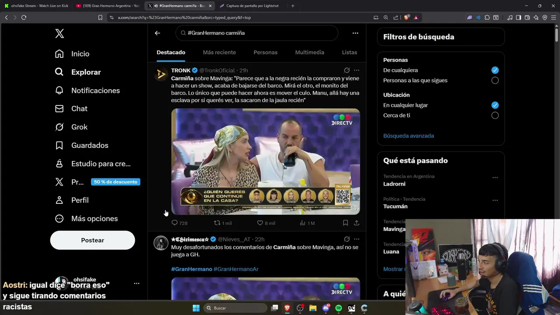560x315 pixels.
Task: Click the #GranHermanoAr hashtag link
Action: click(236, 269)
